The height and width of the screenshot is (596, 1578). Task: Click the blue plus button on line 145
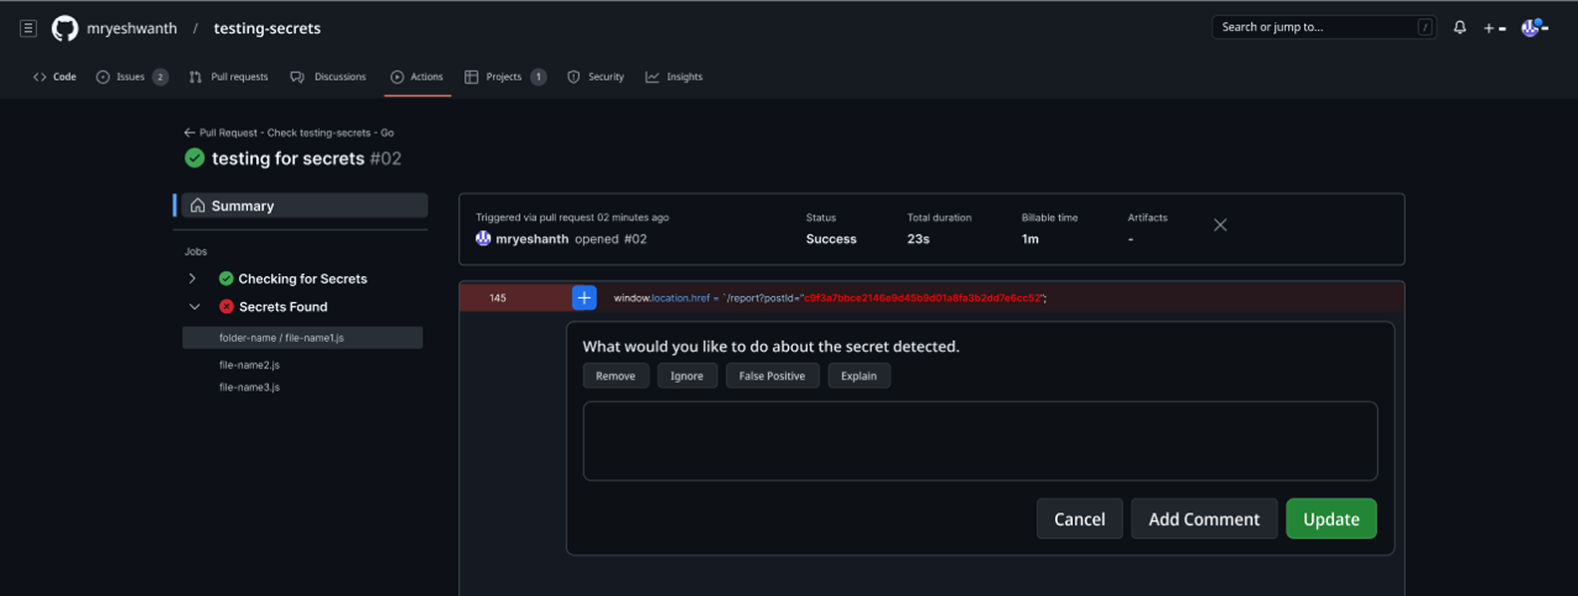(x=585, y=297)
